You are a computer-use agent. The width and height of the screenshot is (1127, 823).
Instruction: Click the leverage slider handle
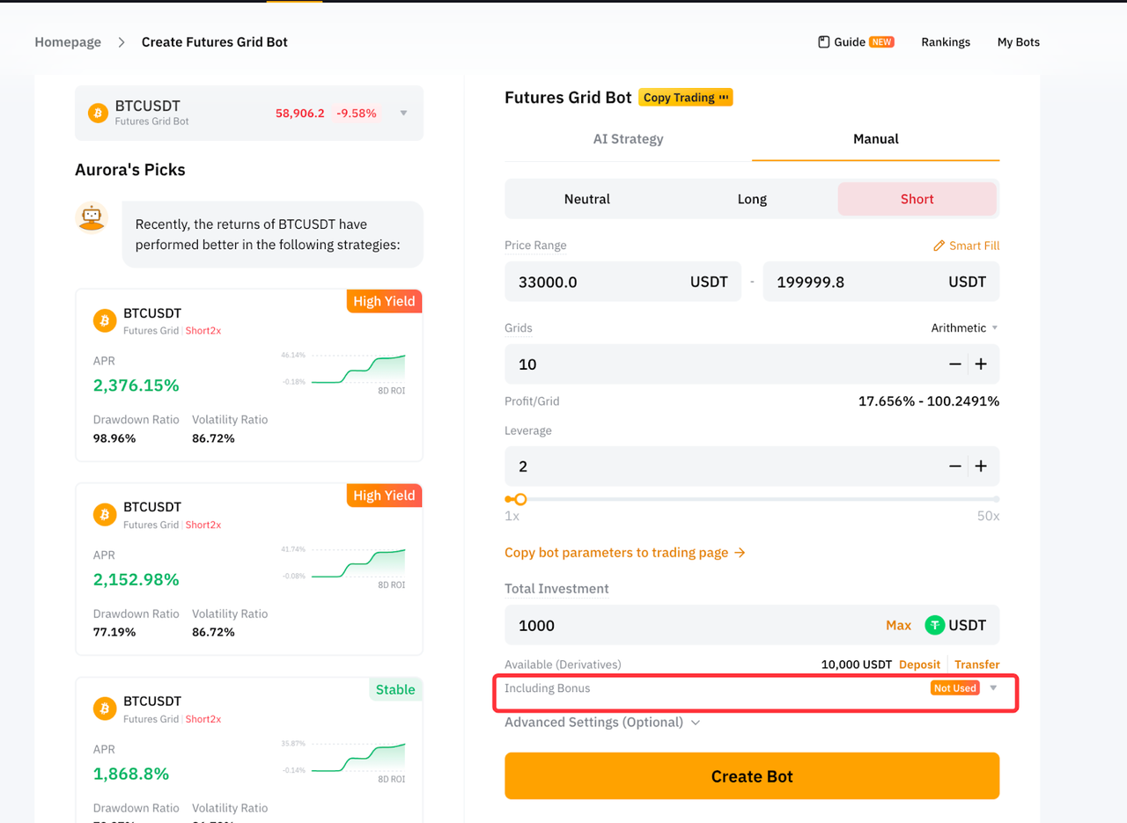(x=520, y=500)
